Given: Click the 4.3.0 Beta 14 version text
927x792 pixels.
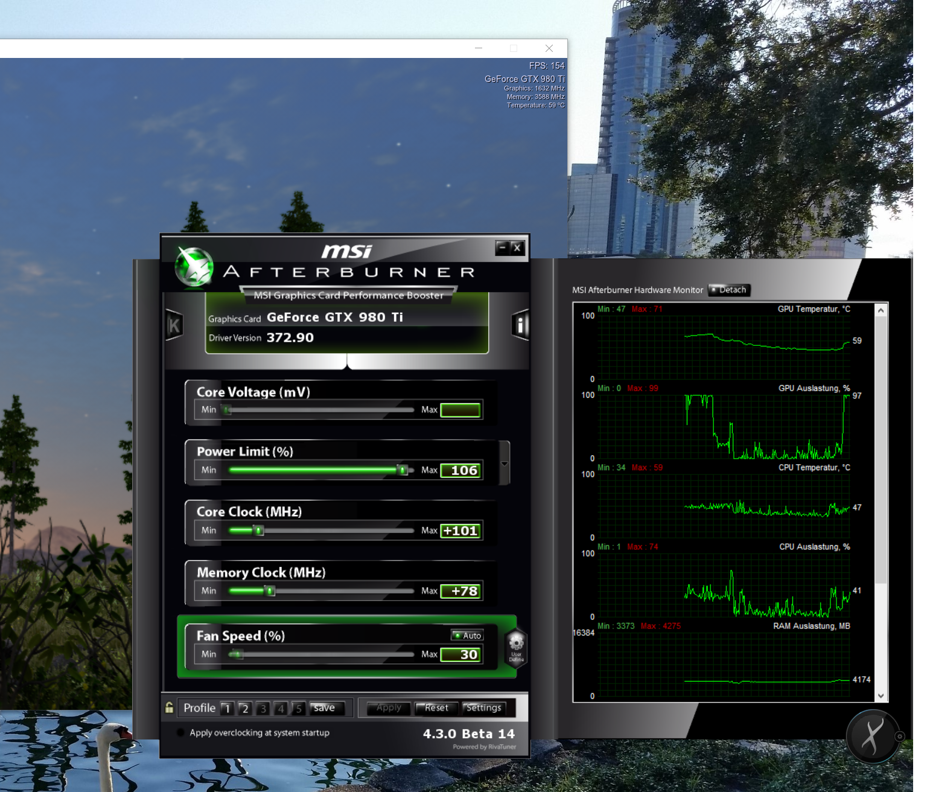Looking at the screenshot, I should tap(469, 733).
